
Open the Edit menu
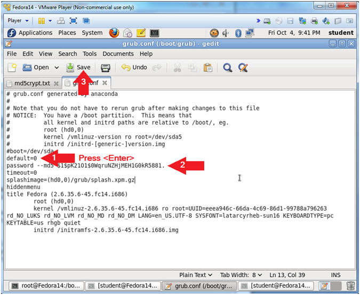(x=28, y=54)
